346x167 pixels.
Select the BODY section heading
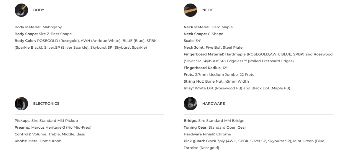coord(39,10)
